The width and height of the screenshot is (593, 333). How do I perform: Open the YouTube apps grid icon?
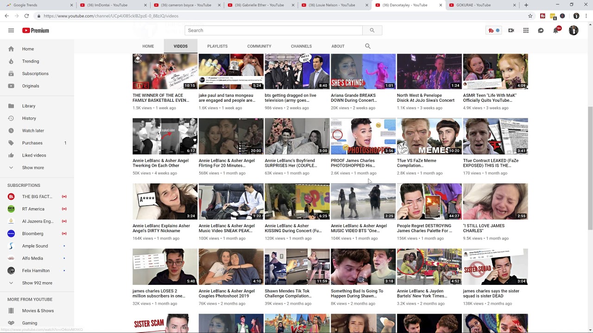(526, 31)
